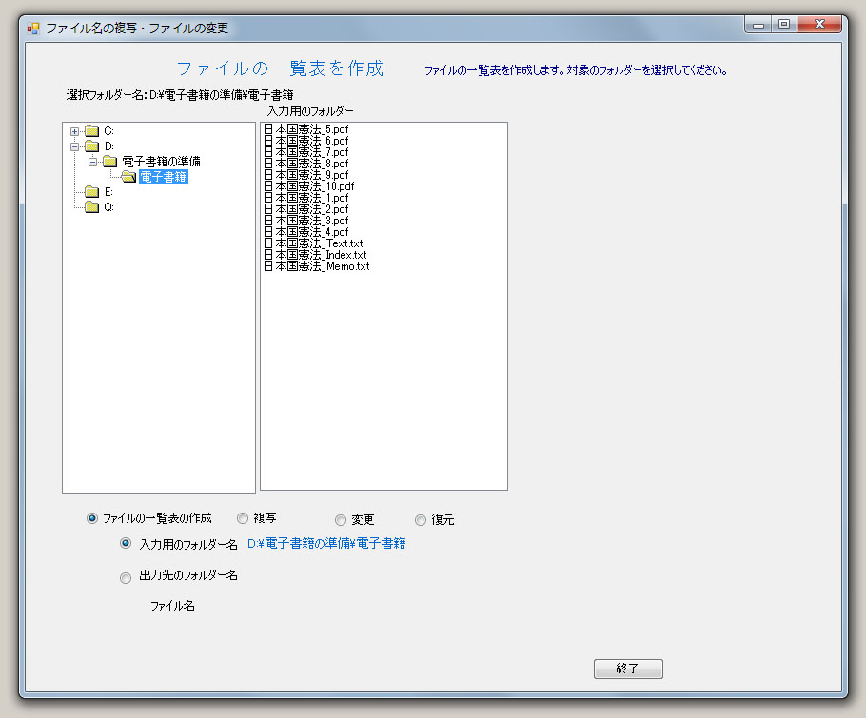Choose the 変更 radio option
This screenshot has height=718, width=866.
click(x=341, y=520)
